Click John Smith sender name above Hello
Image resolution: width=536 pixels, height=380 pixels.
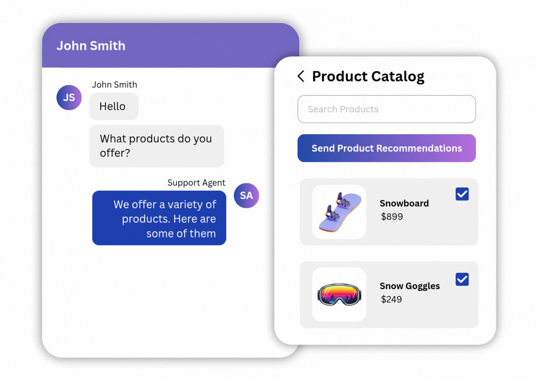[114, 85]
